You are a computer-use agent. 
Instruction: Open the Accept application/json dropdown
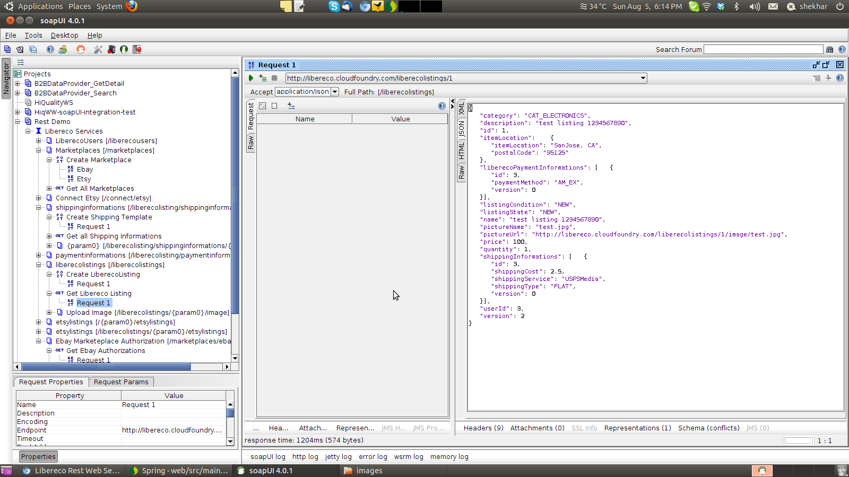[x=335, y=92]
